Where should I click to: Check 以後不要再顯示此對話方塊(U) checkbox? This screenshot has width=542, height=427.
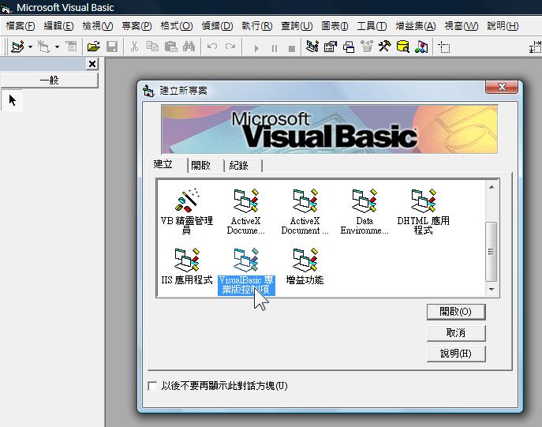coord(152,386)
